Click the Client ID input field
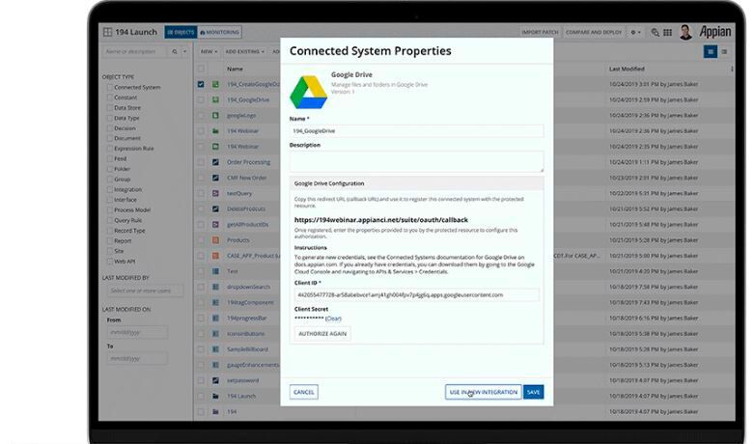Image resolution: width=754 pixels, height=444 pixels. 416,295
